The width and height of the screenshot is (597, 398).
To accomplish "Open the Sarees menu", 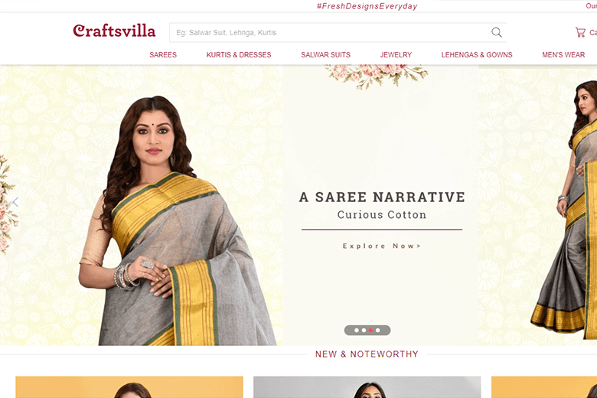I will point(163,55).
